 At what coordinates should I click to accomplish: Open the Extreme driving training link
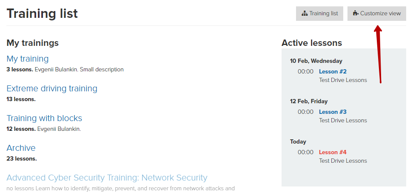(52, 88)
